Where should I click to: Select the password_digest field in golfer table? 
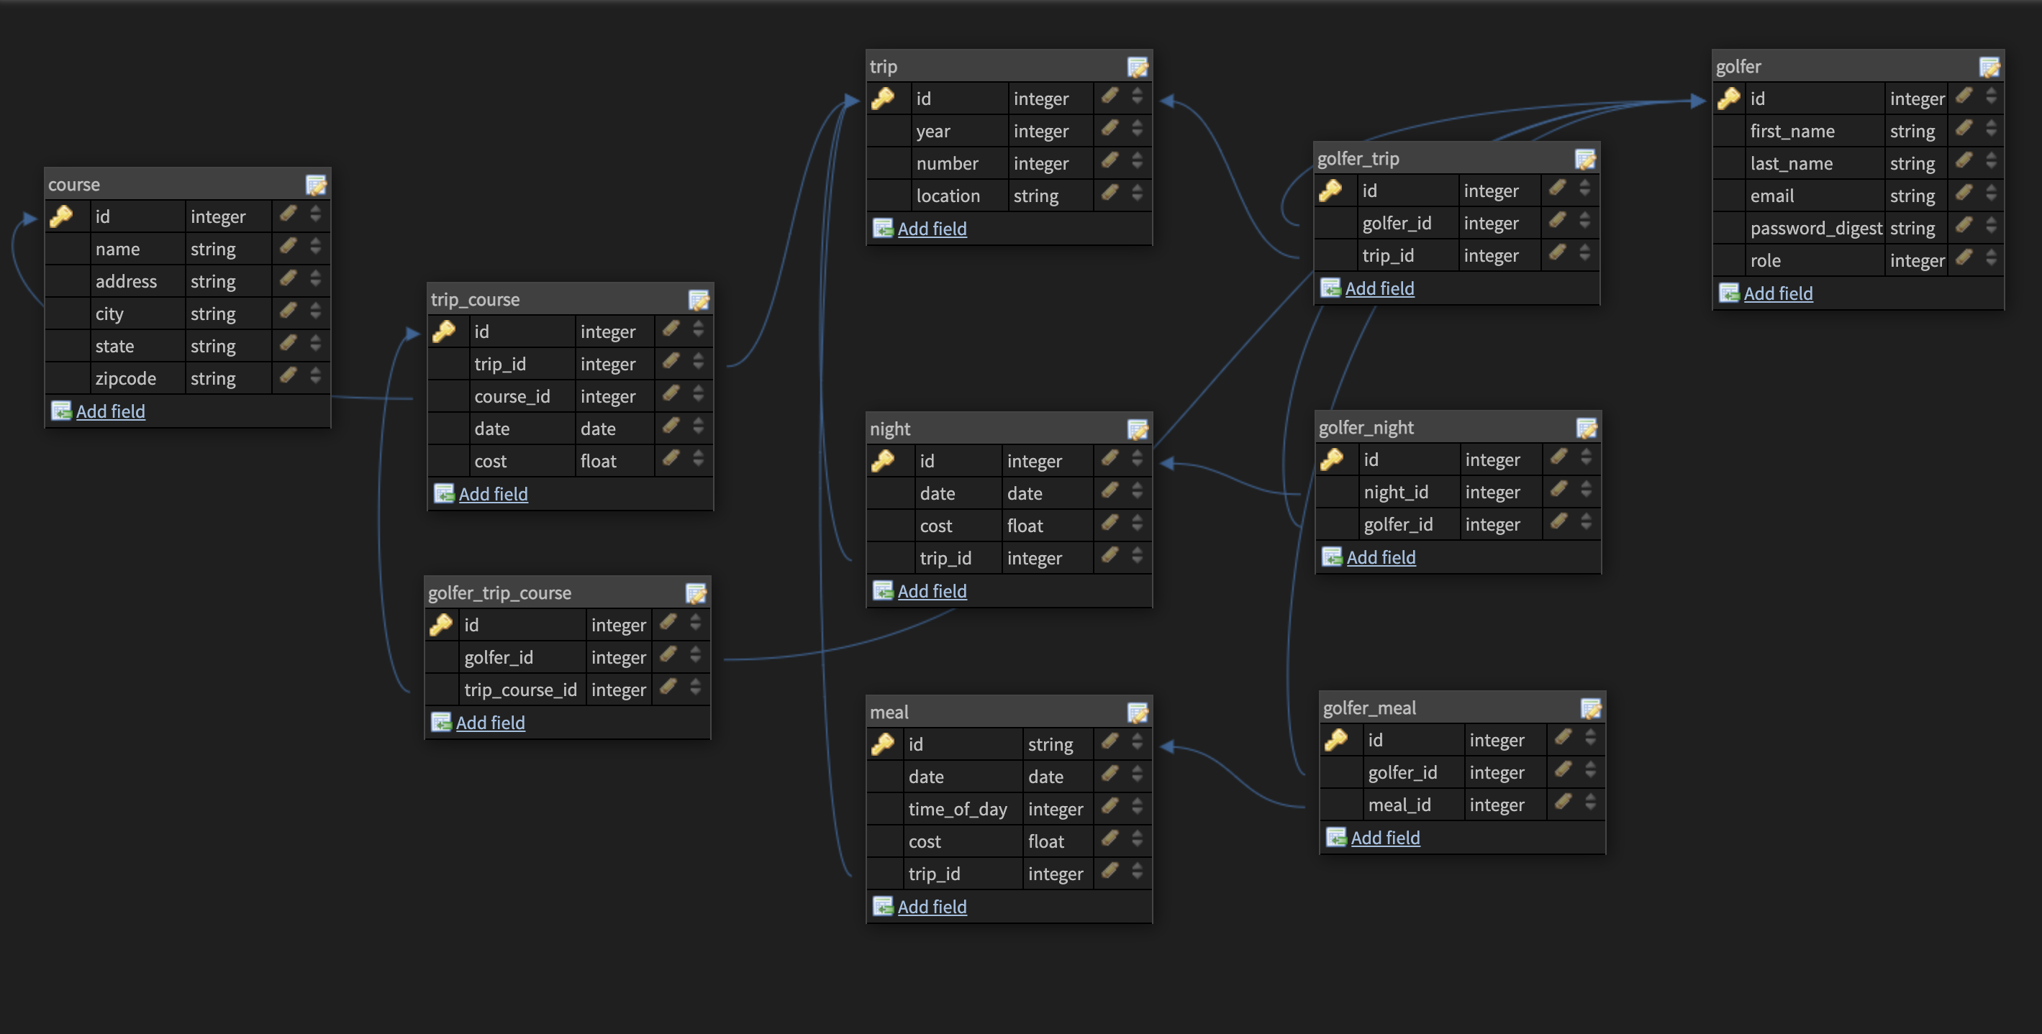pyautogui.click(x=1816, y=227)
